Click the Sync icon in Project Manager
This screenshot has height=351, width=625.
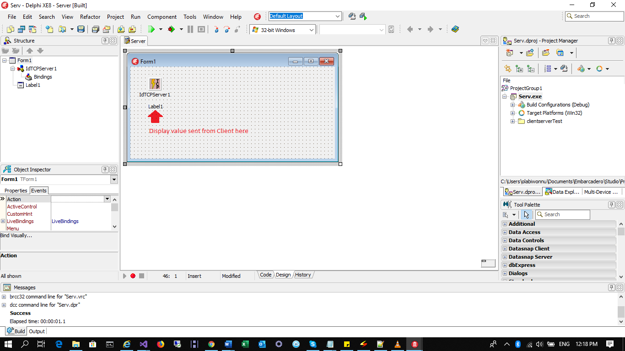tap(508, 69)
